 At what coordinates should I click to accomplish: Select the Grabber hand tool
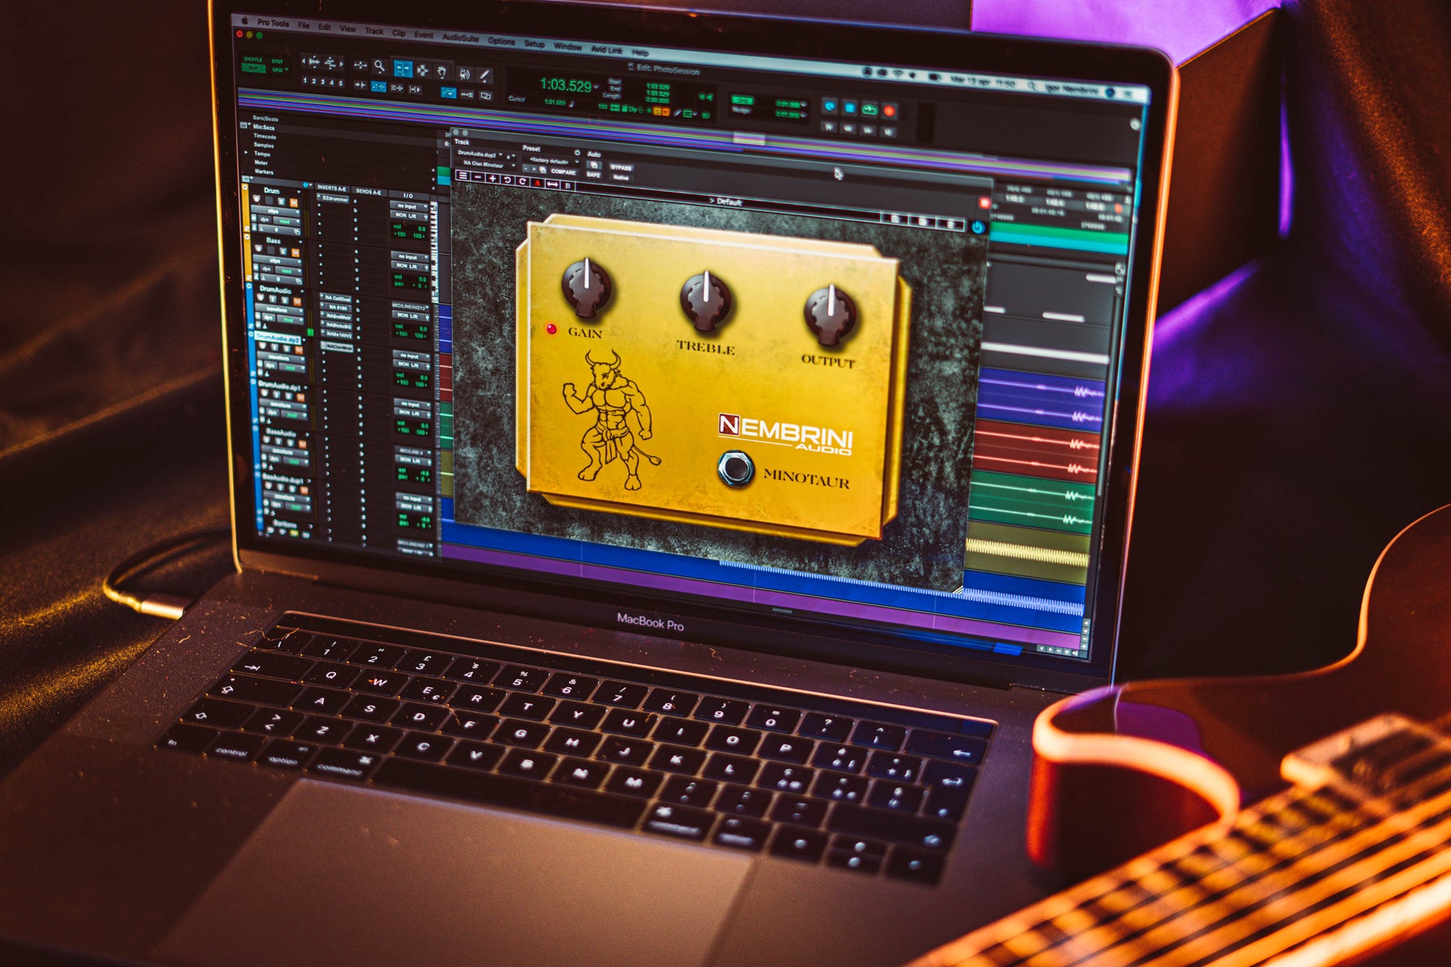click(x=442, y=72)
